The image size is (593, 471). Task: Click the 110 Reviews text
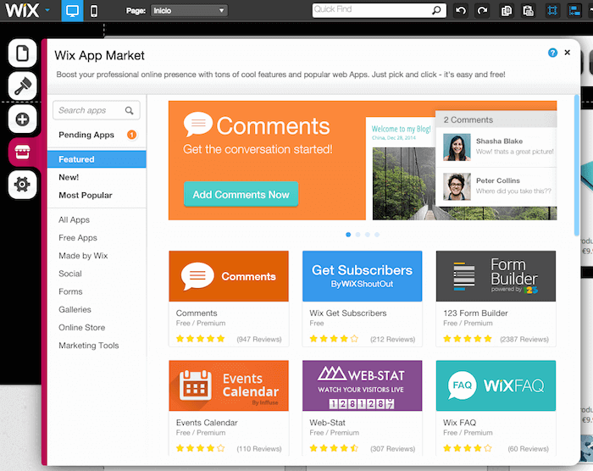pyautogui.click(x=259, y=449)
